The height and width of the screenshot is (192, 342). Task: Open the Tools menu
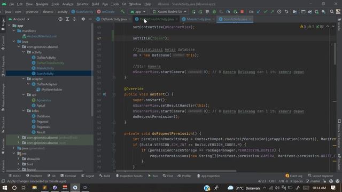(115, 4)
